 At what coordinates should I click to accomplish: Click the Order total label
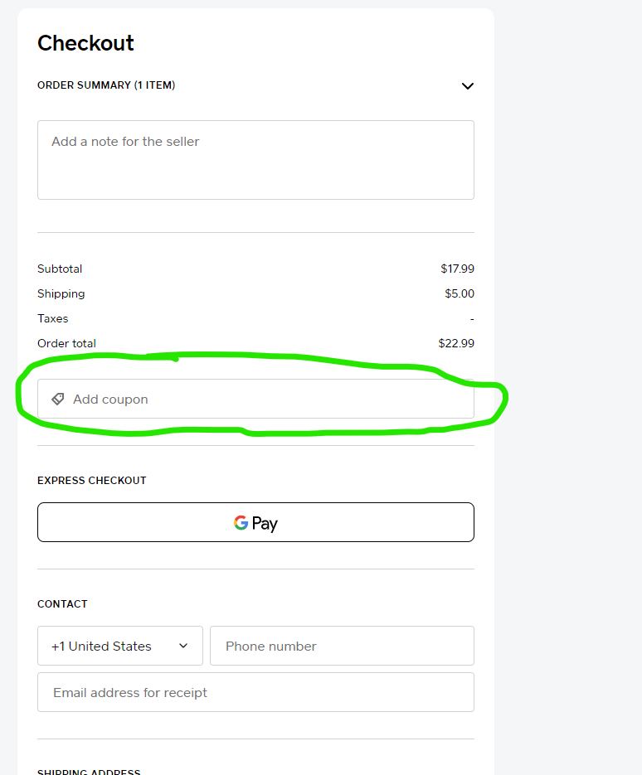tap(66, 343)
